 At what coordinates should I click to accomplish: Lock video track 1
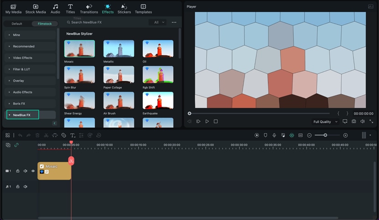tap(18, 171)
